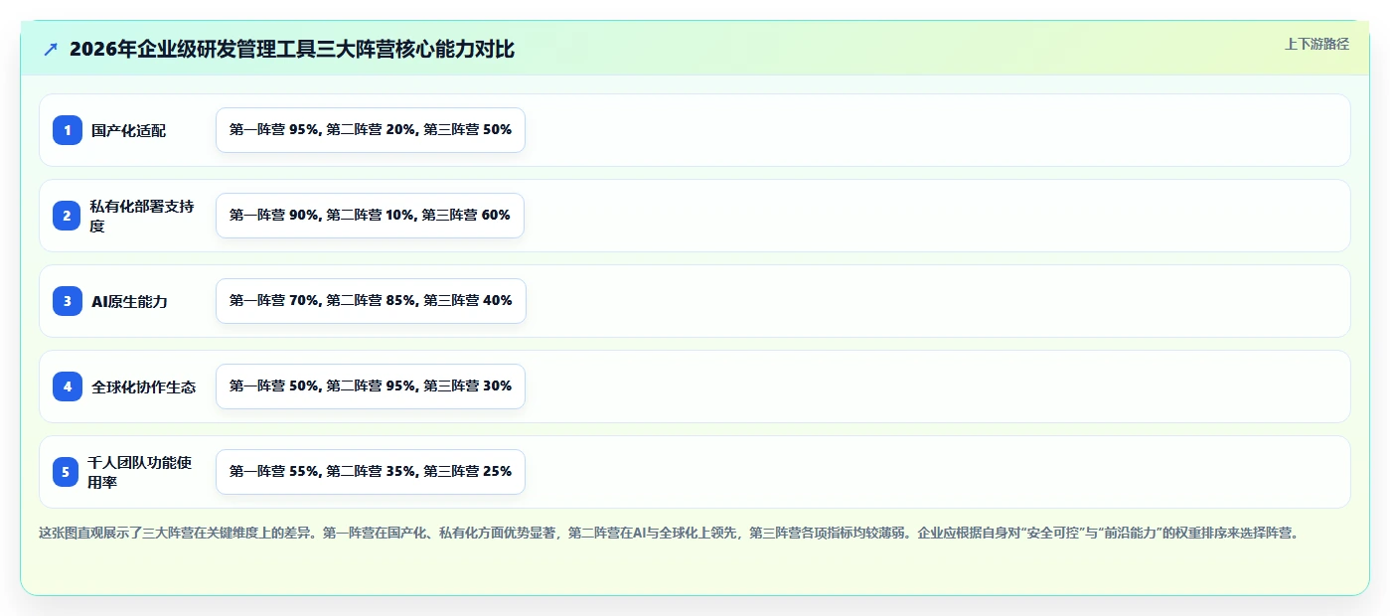Click the title 2026年企业级研发管理工具三大阵营核心能力对比
The width and height of the screenshot is (1390, 616).
tap(292, 49)
